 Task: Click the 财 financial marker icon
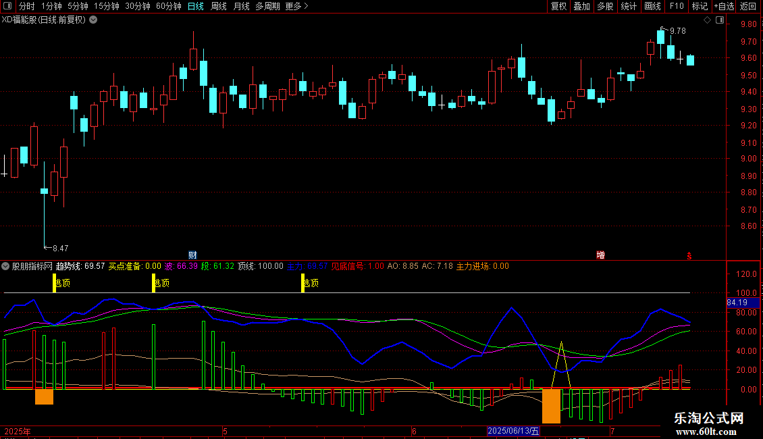192,255
